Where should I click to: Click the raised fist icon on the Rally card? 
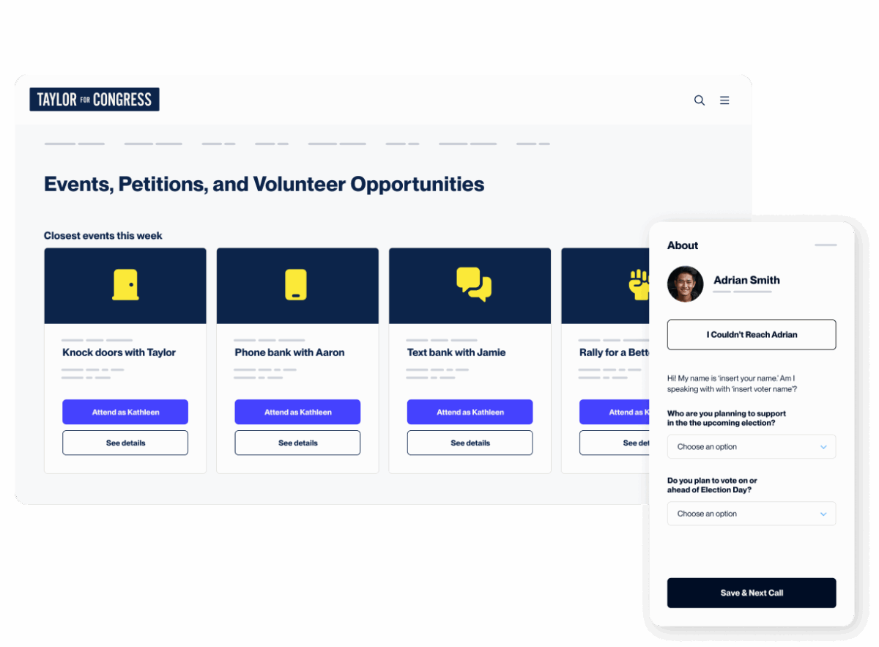tap(641, 285)
